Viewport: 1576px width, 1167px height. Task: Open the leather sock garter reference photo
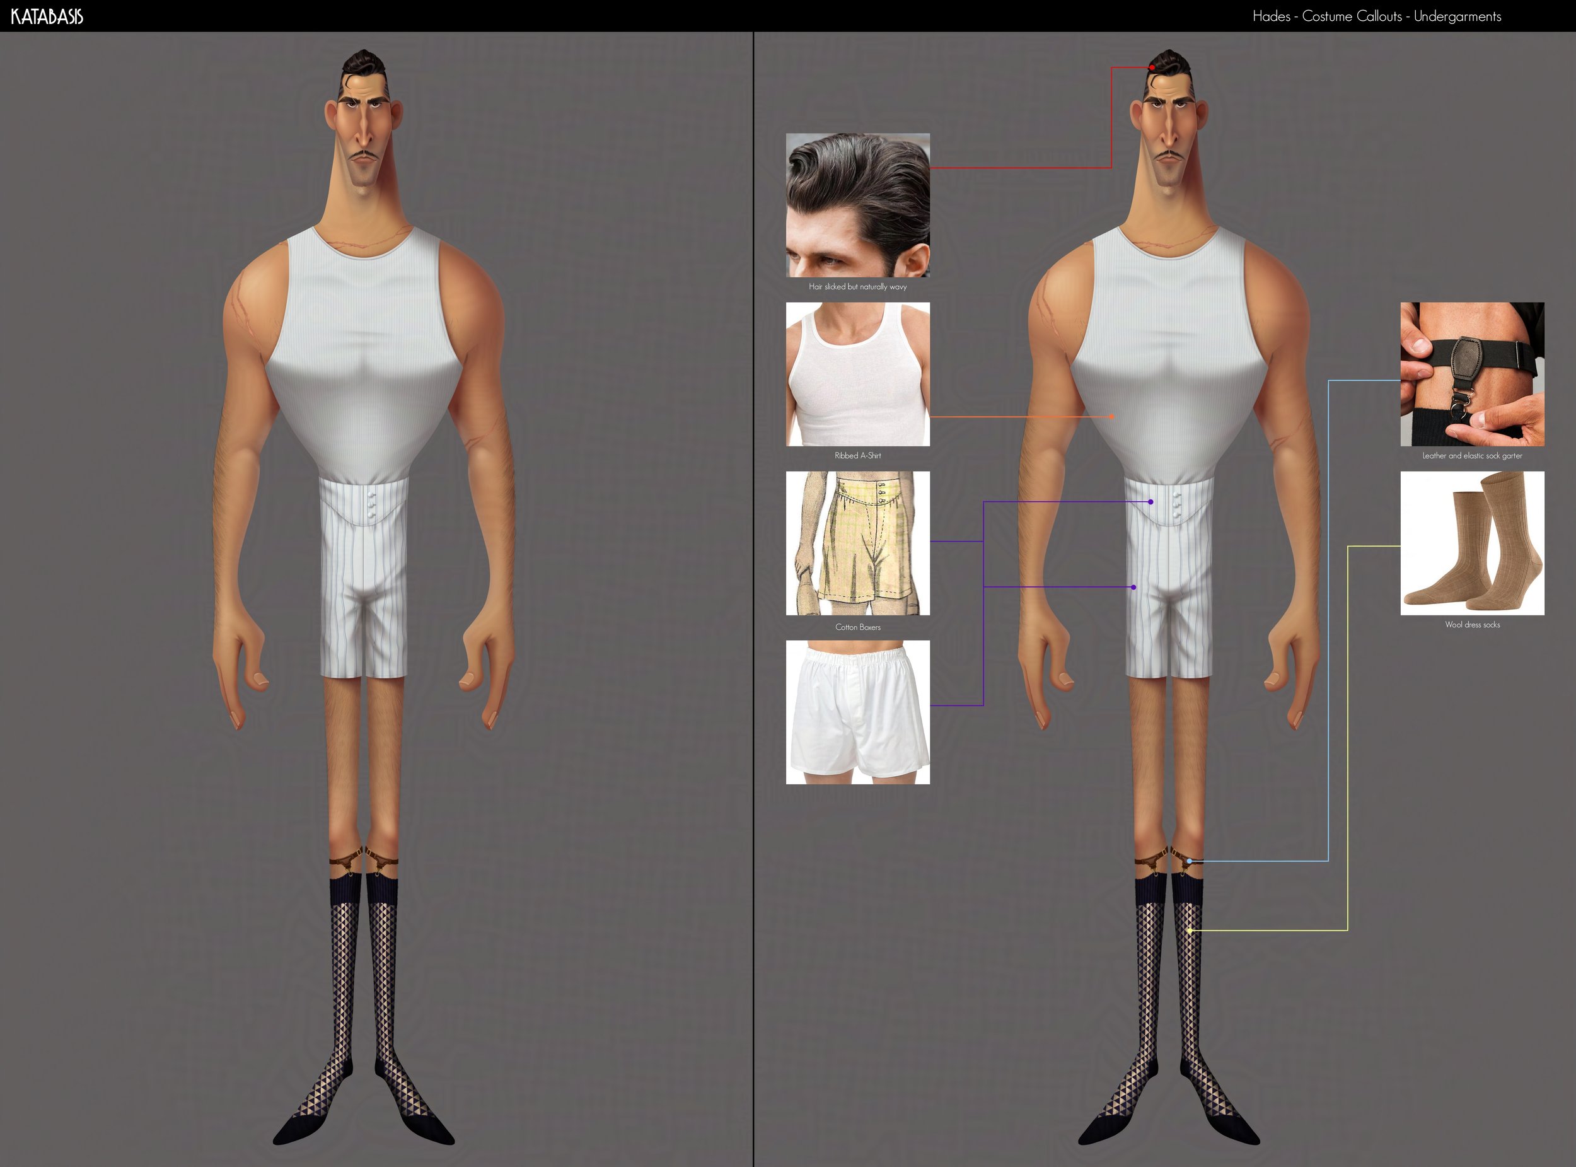pyautogui.click(x=1472, y=374)
